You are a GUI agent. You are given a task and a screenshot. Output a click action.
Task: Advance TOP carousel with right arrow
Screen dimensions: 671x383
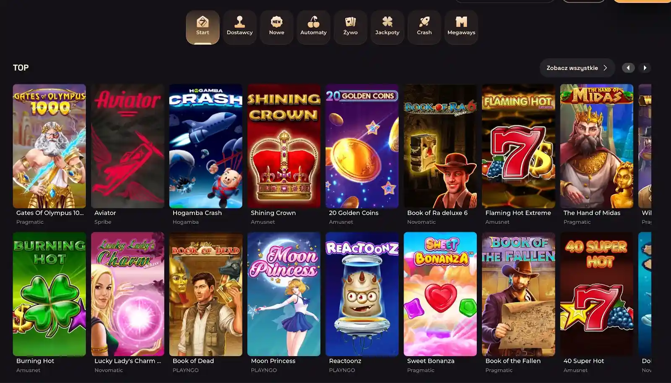645,68
